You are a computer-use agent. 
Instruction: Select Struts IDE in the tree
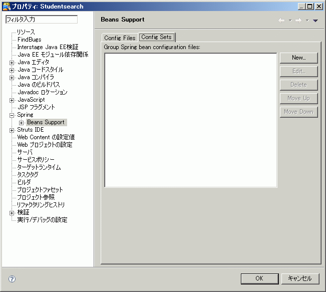click(31, 130)
